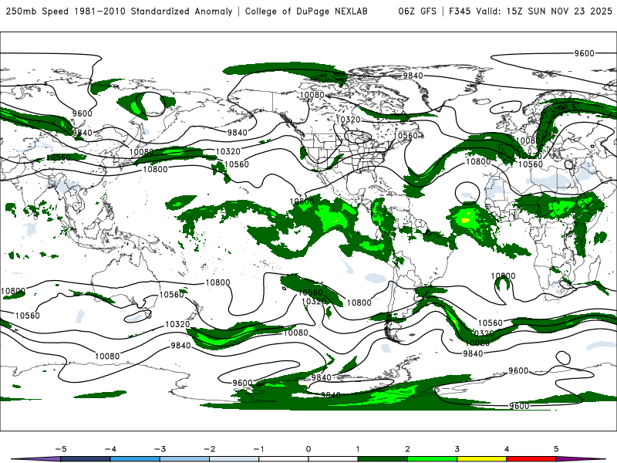Select the dark navy colorbar segment
Viewport: 617px width, 463px height.
(x=86, y=459)
